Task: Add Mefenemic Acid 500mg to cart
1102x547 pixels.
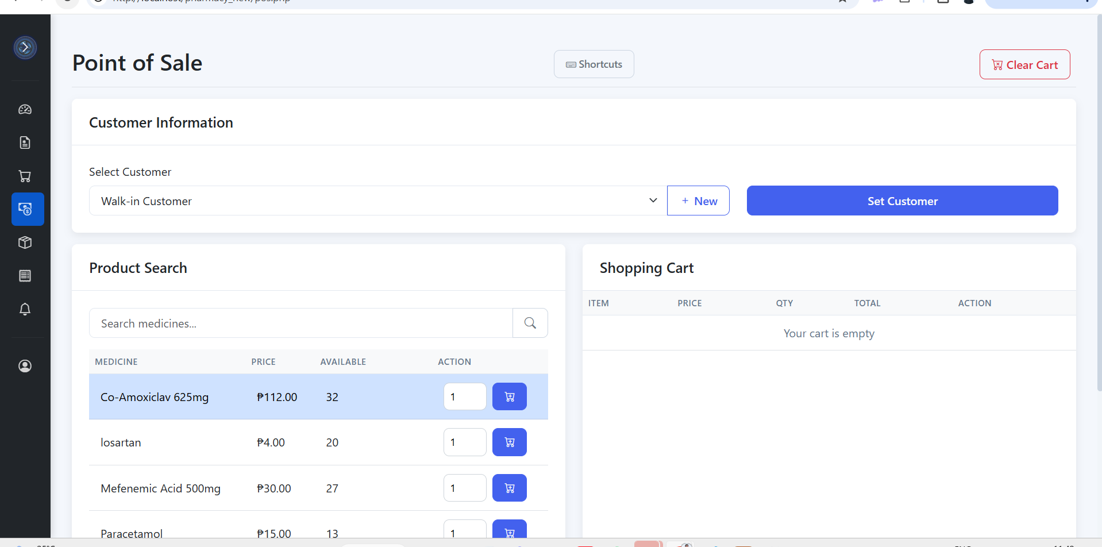Action: click(x=509, y=488)
